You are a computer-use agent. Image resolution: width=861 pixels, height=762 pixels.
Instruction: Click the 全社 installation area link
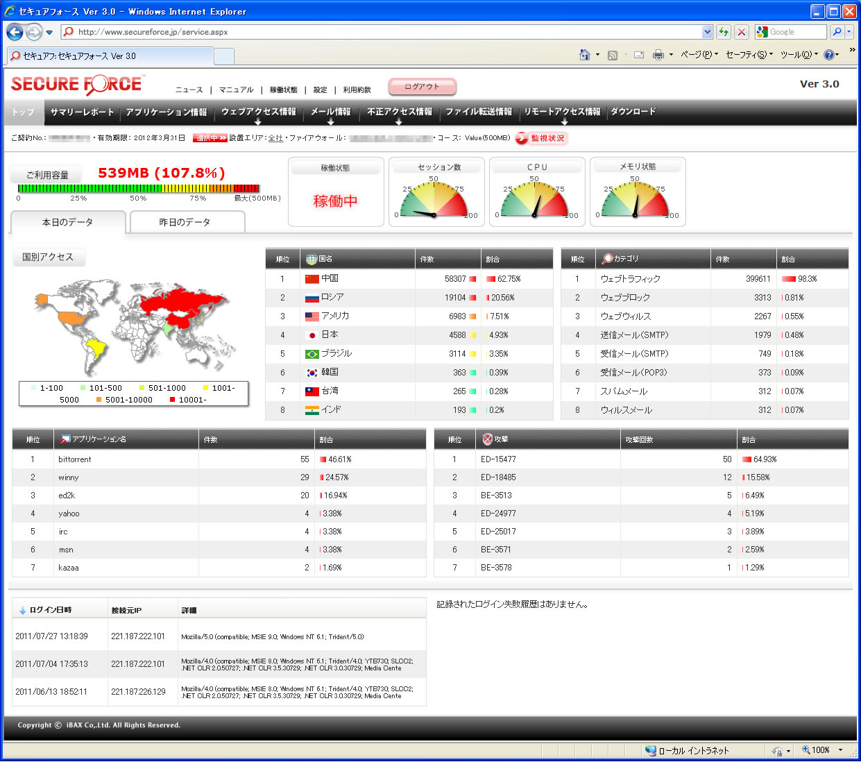[x=275, y=138]
